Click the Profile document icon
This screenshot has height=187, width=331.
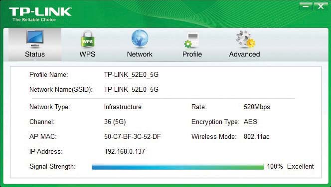191,40
